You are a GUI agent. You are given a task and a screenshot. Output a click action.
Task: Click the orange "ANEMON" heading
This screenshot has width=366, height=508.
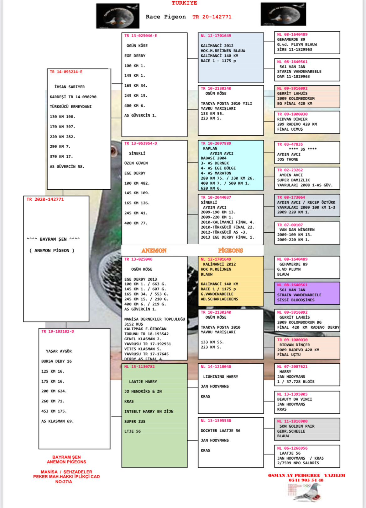coord(154,250)
